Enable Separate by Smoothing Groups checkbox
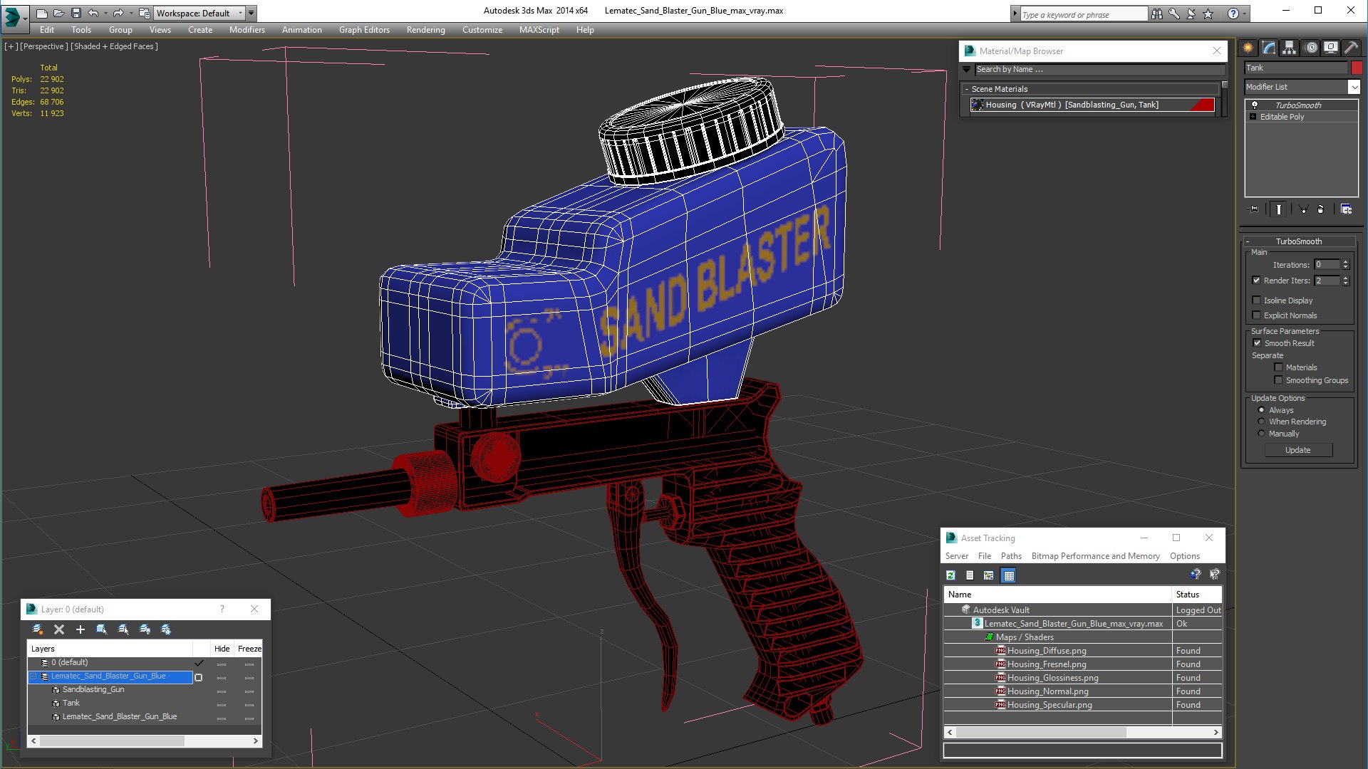 (x=1278, y=380)
